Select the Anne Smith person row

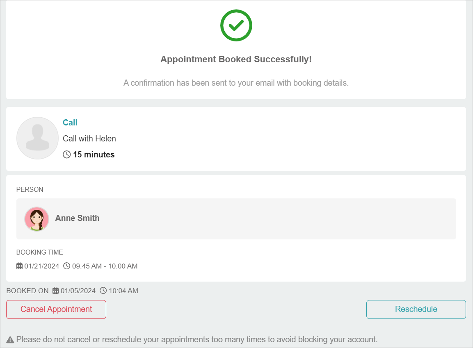pyautogui.click(x=236, y=219)
